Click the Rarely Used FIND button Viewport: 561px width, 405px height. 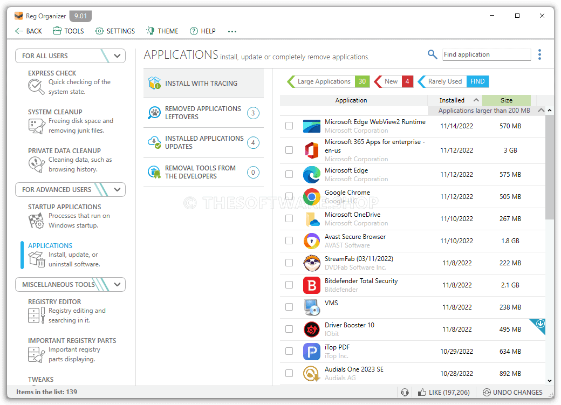pos(477,81)
